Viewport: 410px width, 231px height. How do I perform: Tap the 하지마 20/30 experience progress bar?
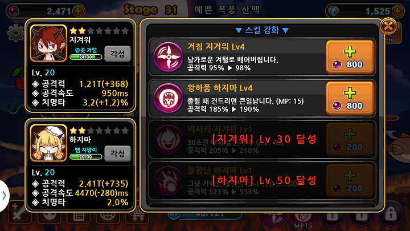click(x=86, y=157)
